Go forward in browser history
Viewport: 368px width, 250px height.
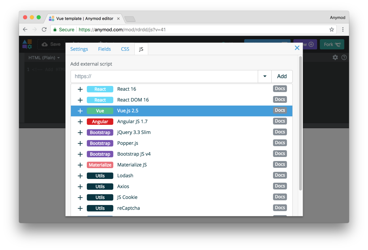(35, 30)
